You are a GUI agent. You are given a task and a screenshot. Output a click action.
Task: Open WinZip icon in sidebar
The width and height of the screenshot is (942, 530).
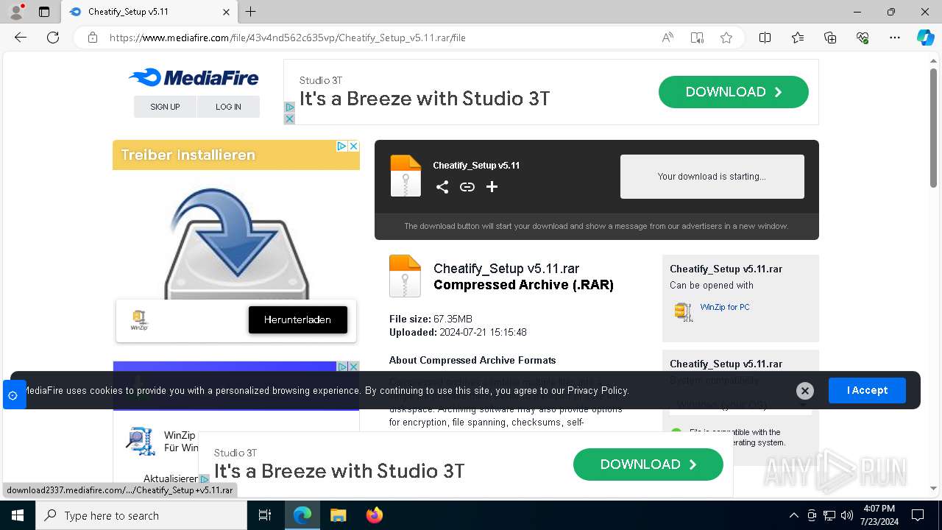tap(684, 312)
